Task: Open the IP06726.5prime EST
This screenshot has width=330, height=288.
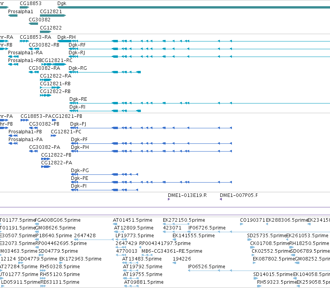Action: pyautogui.click(x=207, y=228)
